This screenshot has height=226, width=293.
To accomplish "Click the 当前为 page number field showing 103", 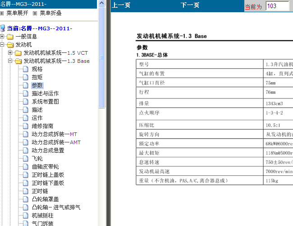I will 277,6.
